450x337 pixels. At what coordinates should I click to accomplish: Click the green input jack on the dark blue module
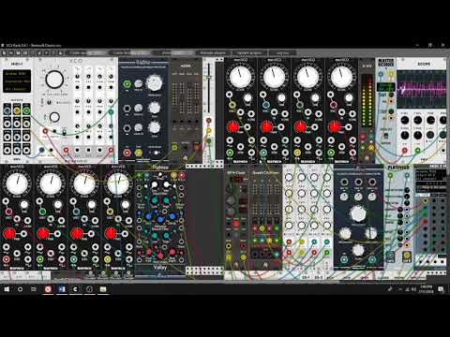pyautogui.click(x=127, y=83)
